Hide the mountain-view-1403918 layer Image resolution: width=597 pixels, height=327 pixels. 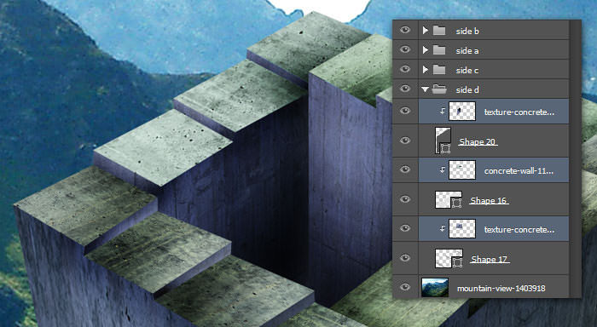(405, 287)
